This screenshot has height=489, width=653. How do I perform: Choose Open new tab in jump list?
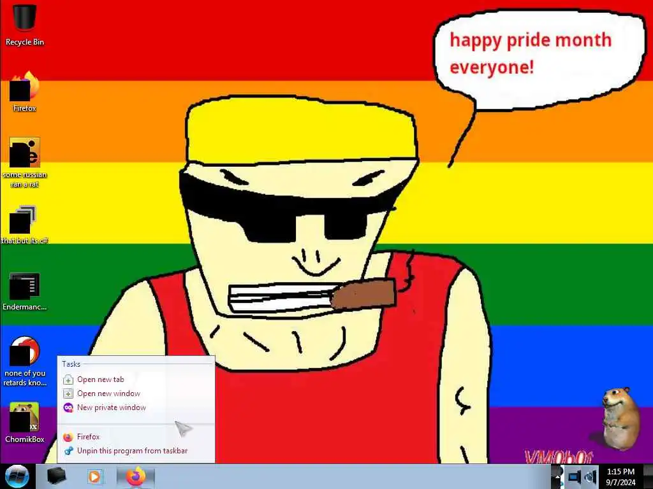click(x=136, y=379)
